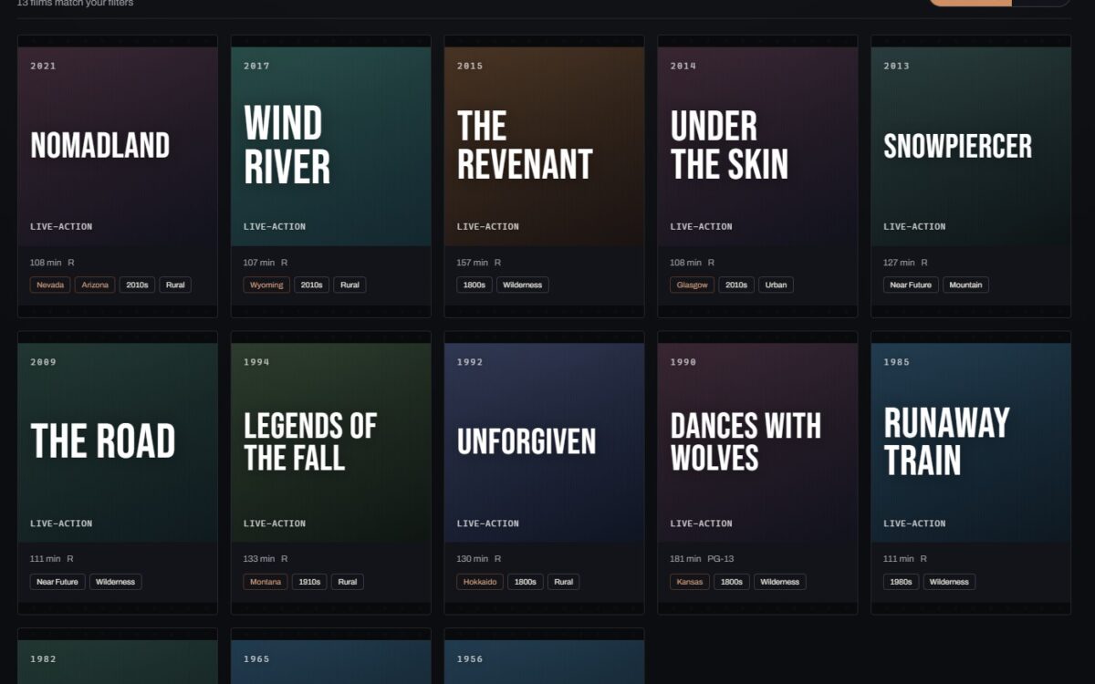Click the 157 min R runtime text
Screen dimensions: 1095x684
[479, 262]
